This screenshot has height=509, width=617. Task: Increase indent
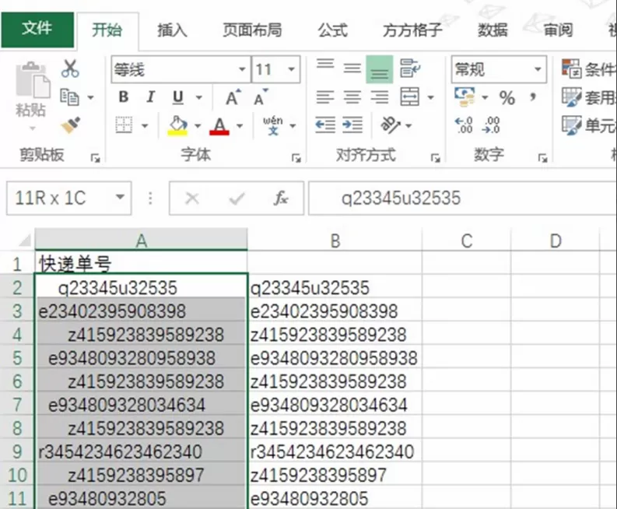click(352, 125)
